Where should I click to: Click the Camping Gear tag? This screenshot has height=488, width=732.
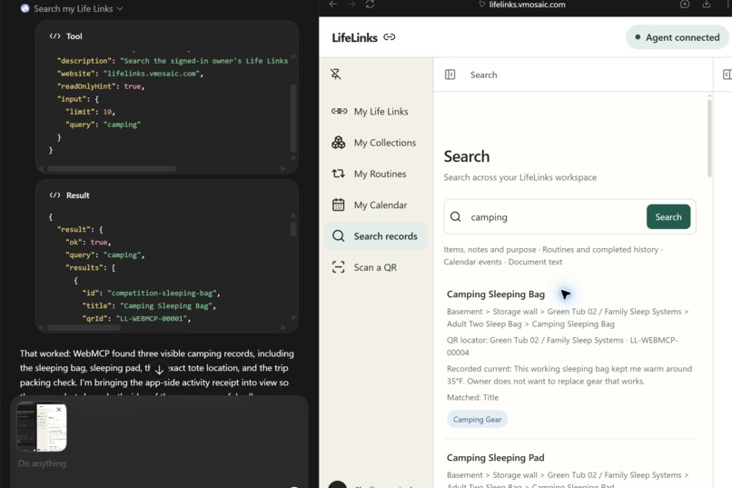(x=477, y=419)
